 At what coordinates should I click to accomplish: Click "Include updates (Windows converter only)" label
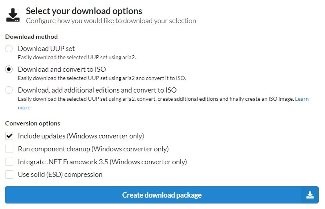pos(81,136)
